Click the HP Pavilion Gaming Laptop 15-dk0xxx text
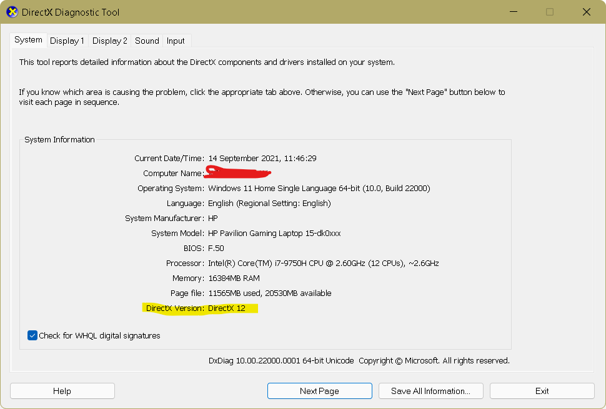The image size is (606, 409). (x=274, y=234)
